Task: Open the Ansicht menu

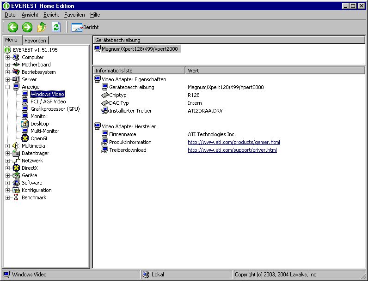Action: (x=30, y=15)
